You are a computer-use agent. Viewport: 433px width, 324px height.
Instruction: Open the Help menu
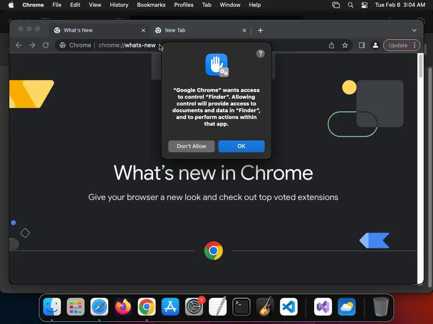pyautogui.click(x=255, y=5)
